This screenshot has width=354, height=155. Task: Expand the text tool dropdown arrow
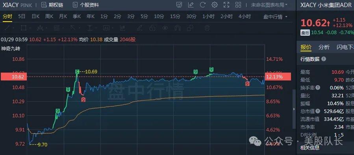coord(96,28)
